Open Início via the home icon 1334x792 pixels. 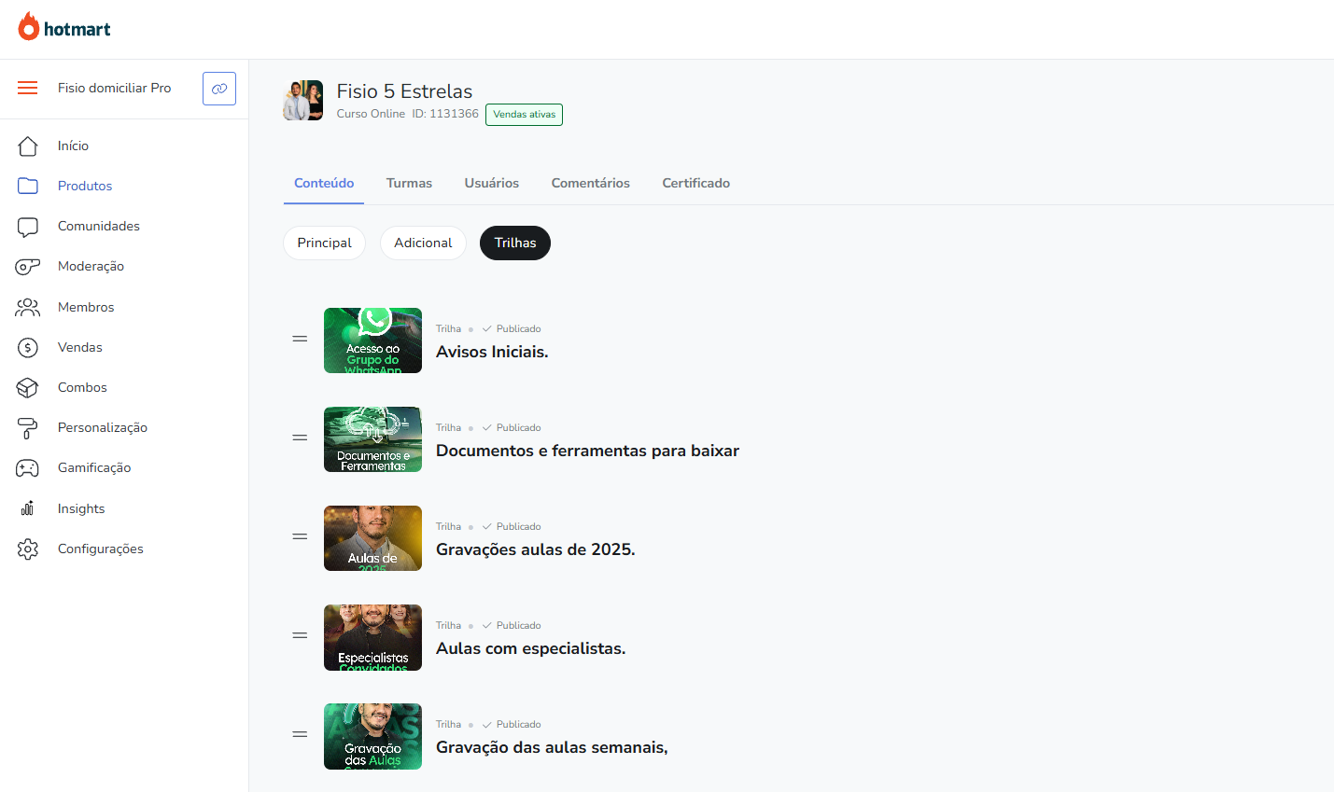pyautogui.click(x=28, y=146)
